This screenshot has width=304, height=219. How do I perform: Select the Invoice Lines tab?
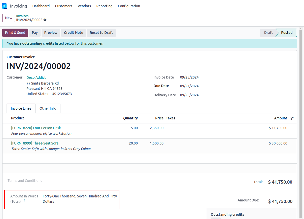coord(21,108)
